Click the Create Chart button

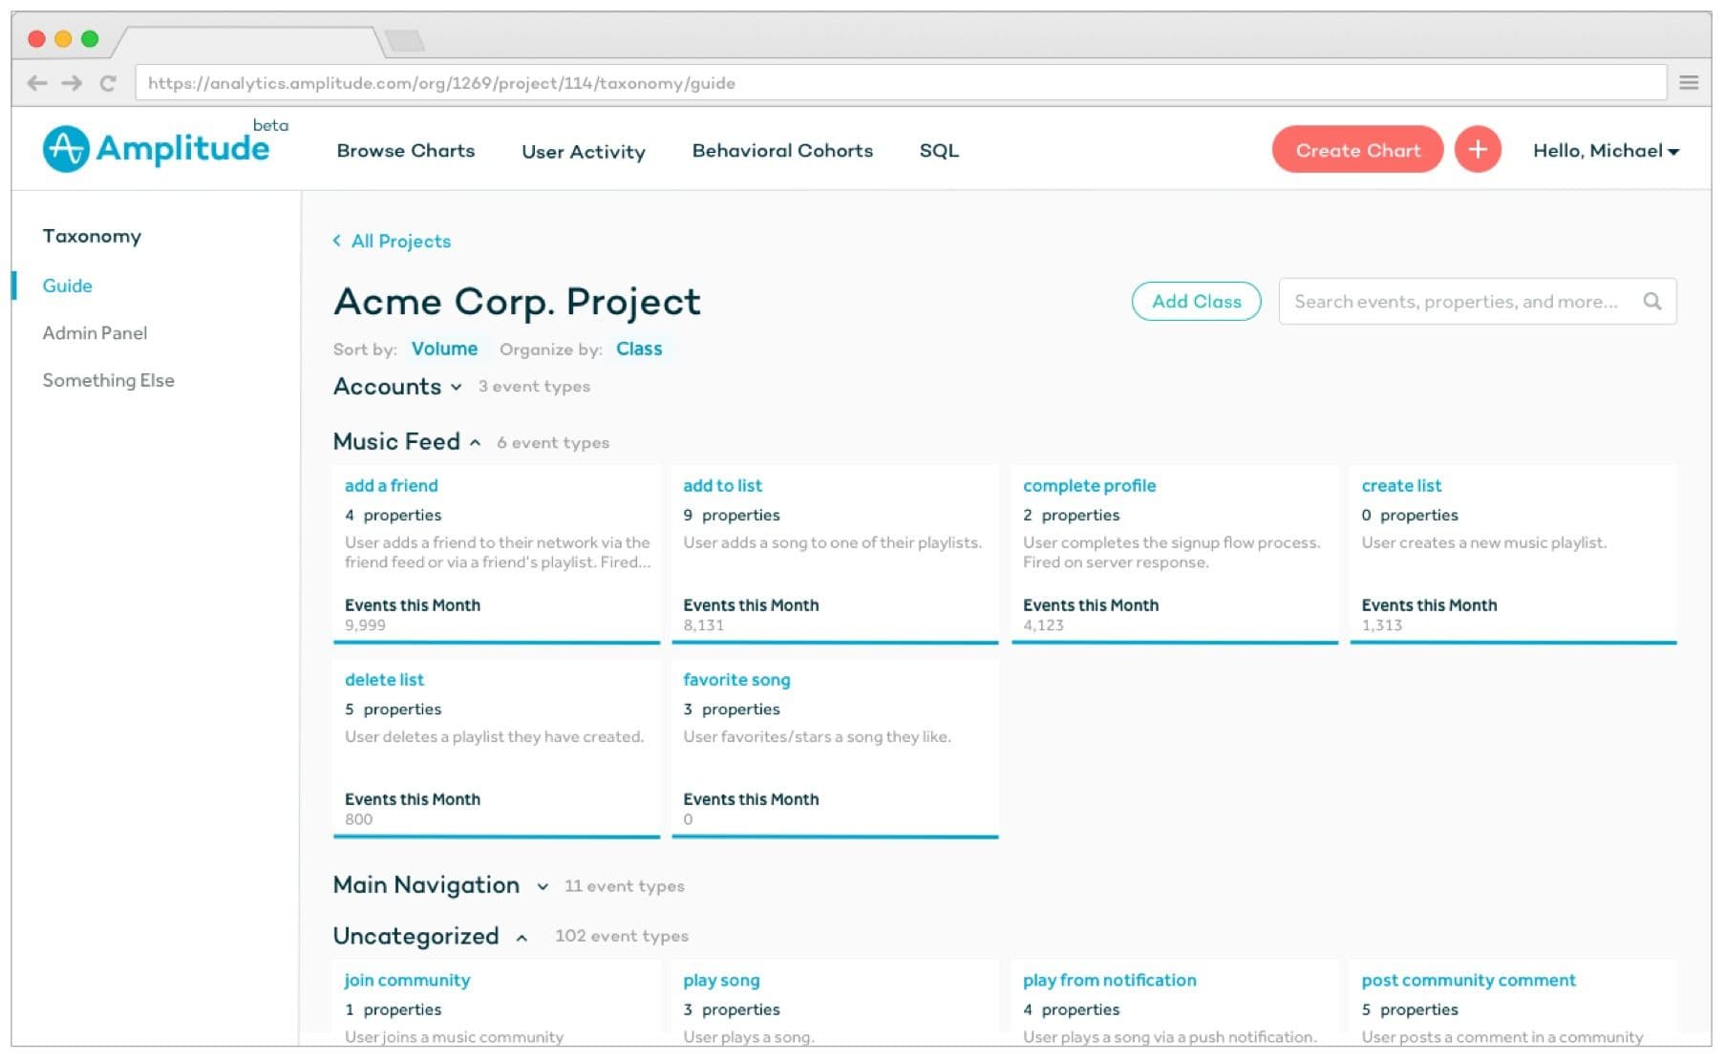tap(1356, 150)
